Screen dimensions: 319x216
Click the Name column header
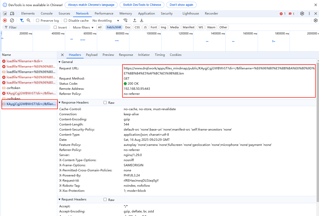point(29,55)
